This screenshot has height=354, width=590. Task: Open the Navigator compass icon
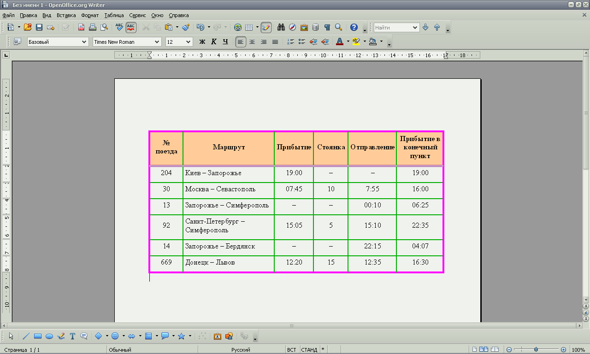[x=292, y=27]
